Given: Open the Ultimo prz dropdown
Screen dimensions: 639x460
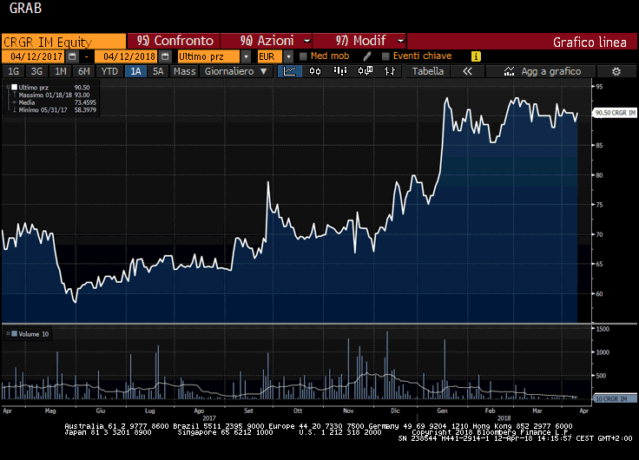Looking at the screenshot, I should (246, 56).
